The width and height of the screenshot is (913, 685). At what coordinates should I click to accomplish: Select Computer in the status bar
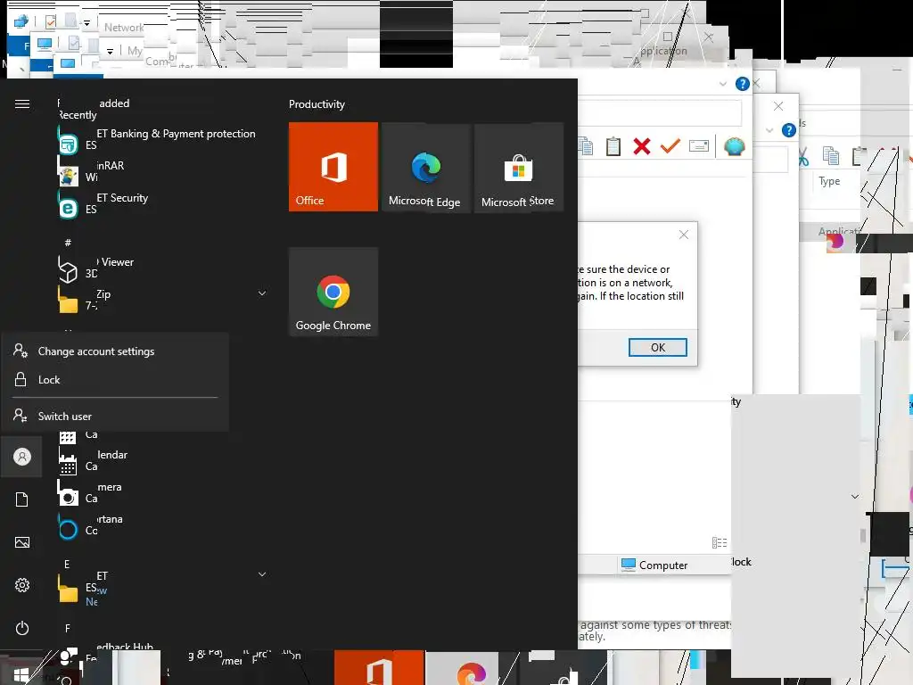(x=654, y=565)
